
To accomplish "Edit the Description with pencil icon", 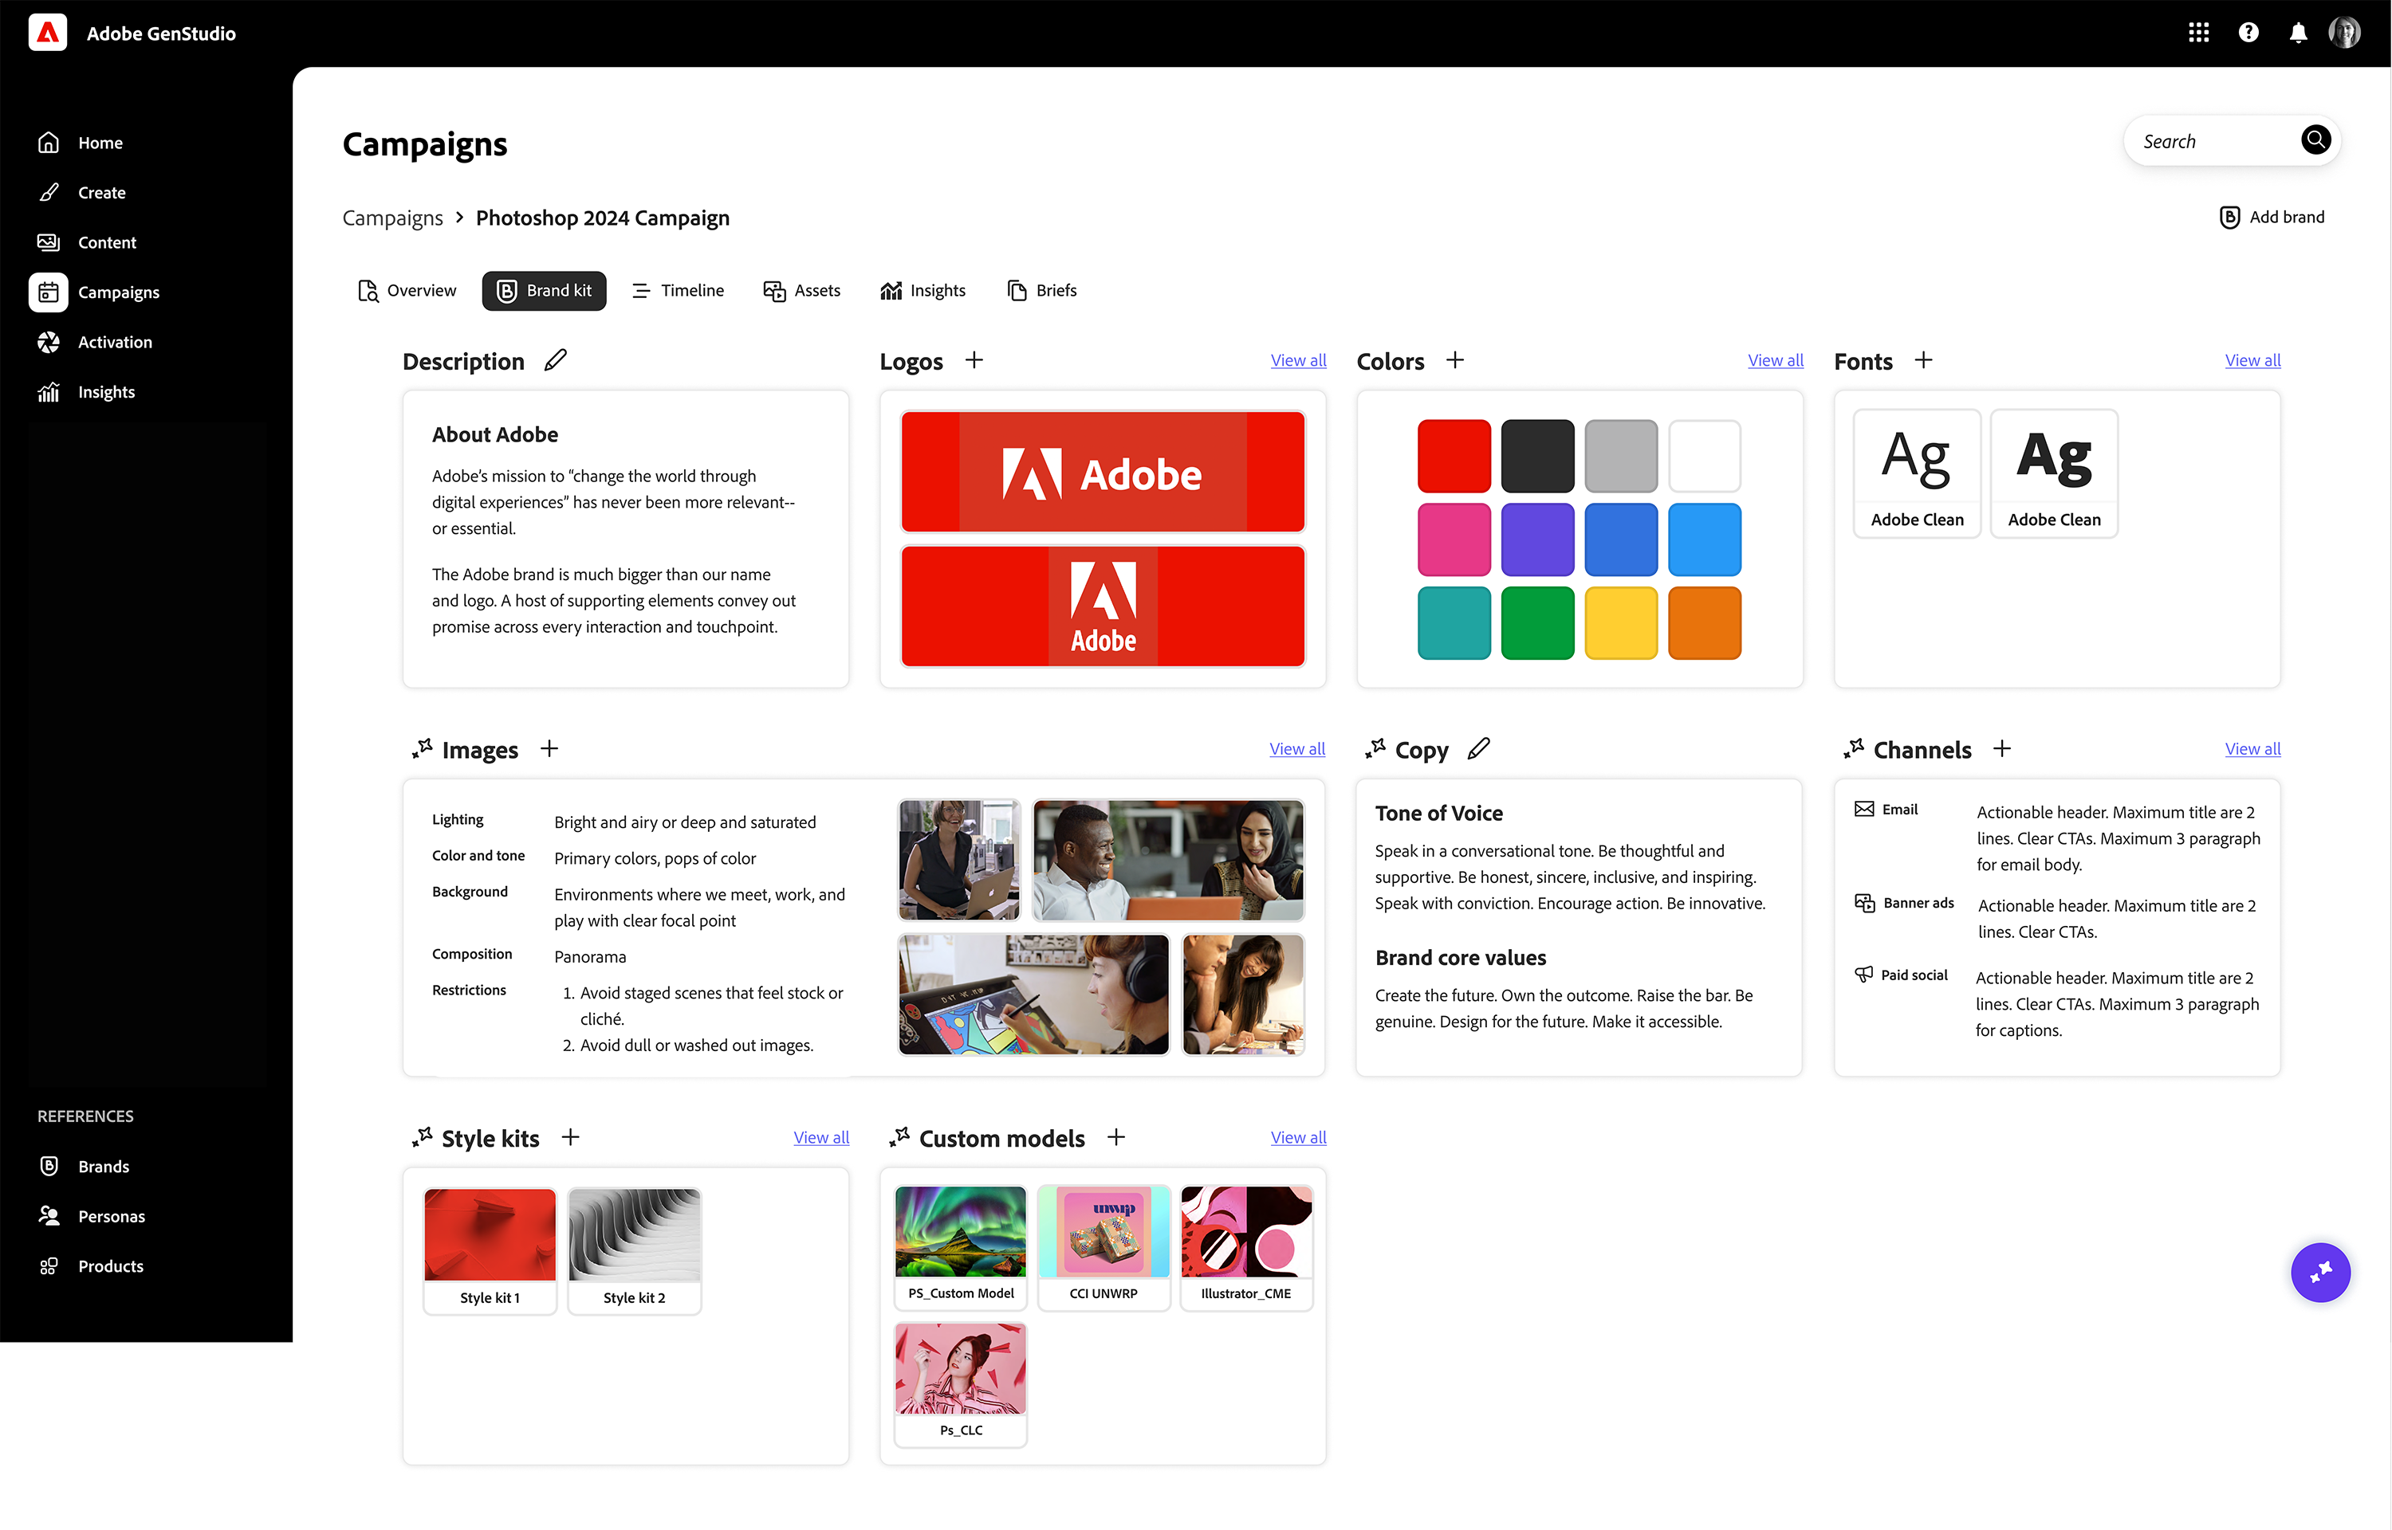I will point(556,359).
